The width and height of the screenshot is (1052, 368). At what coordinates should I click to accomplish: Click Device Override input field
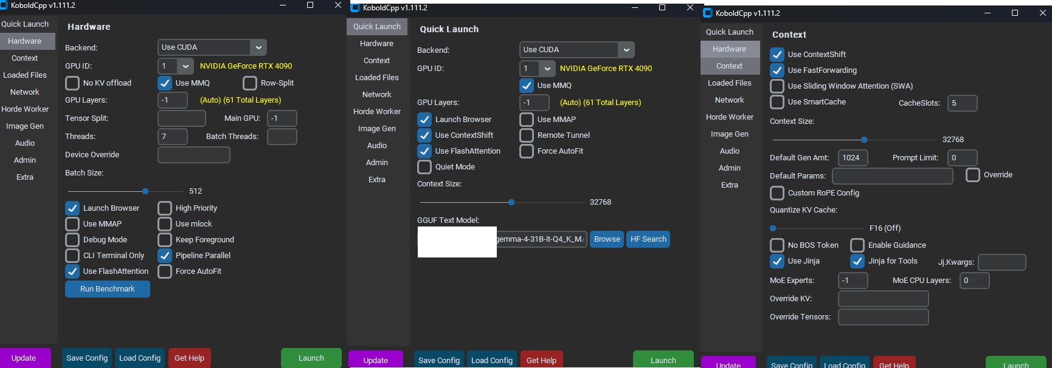[x=194, y=155]
